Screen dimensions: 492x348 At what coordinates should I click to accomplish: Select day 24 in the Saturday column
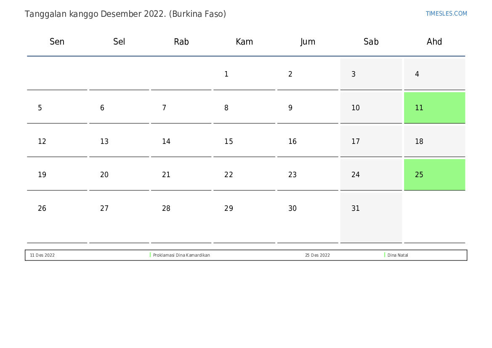coord(356,175)
